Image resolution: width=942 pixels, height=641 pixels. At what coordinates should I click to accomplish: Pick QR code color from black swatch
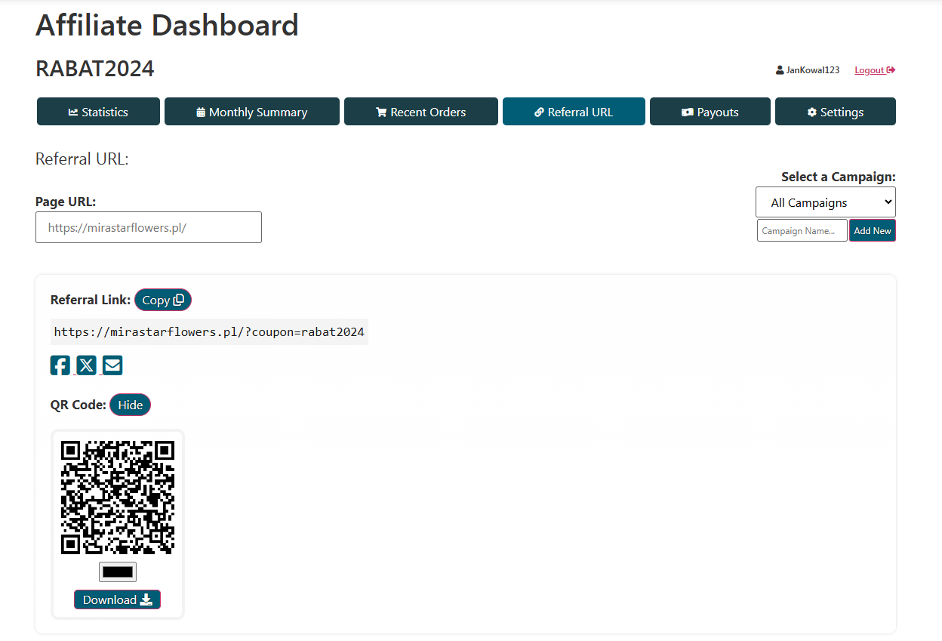coord(118,572)
